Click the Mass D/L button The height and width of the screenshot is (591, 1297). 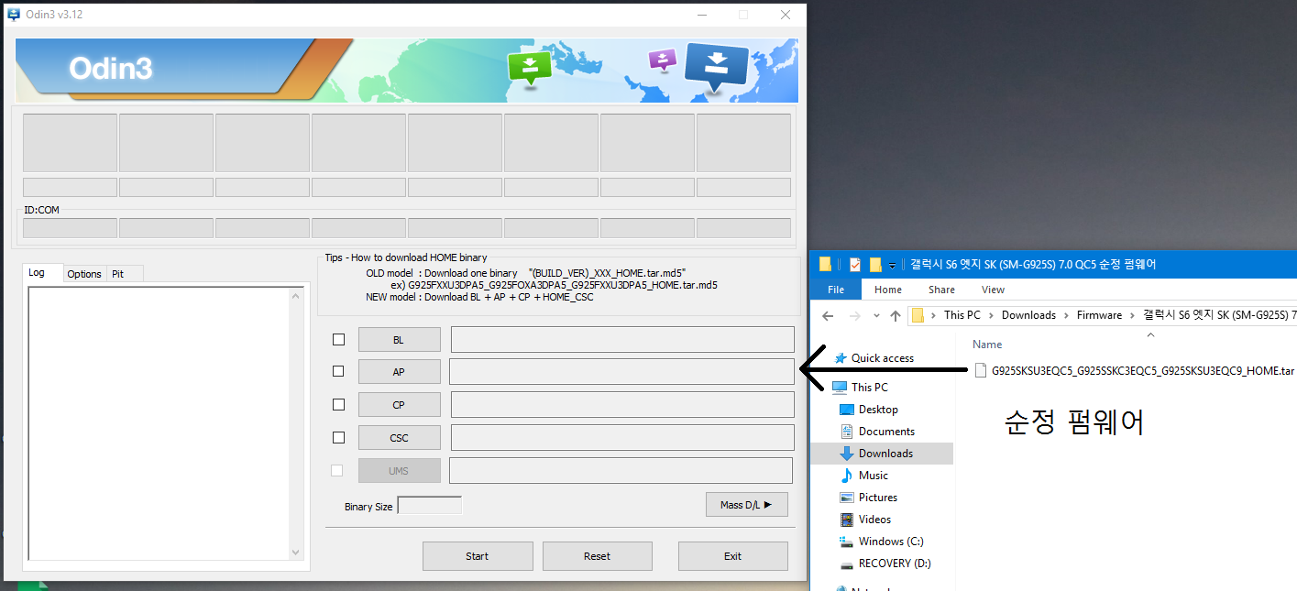[x=746, y=505]
